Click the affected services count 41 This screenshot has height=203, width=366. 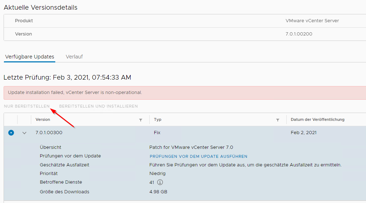(152, 183)
